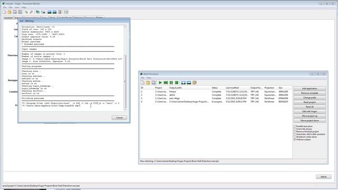This screenshot has height=190, width=338.
Task: Cancel the stitching in the Stitching dialog
Action: [119, 118]
